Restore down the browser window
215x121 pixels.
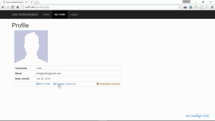[203, 2]
